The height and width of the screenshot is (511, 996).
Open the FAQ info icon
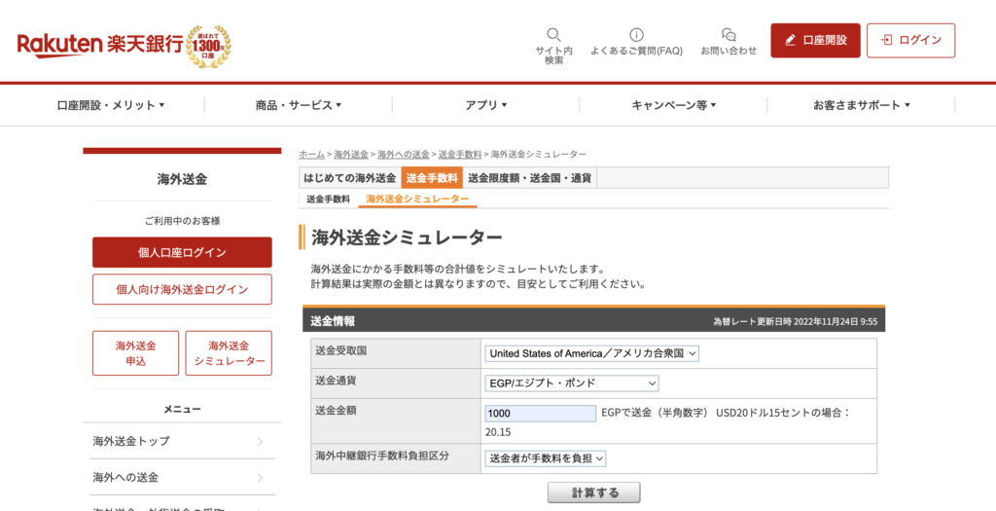[x=636, y=35]
